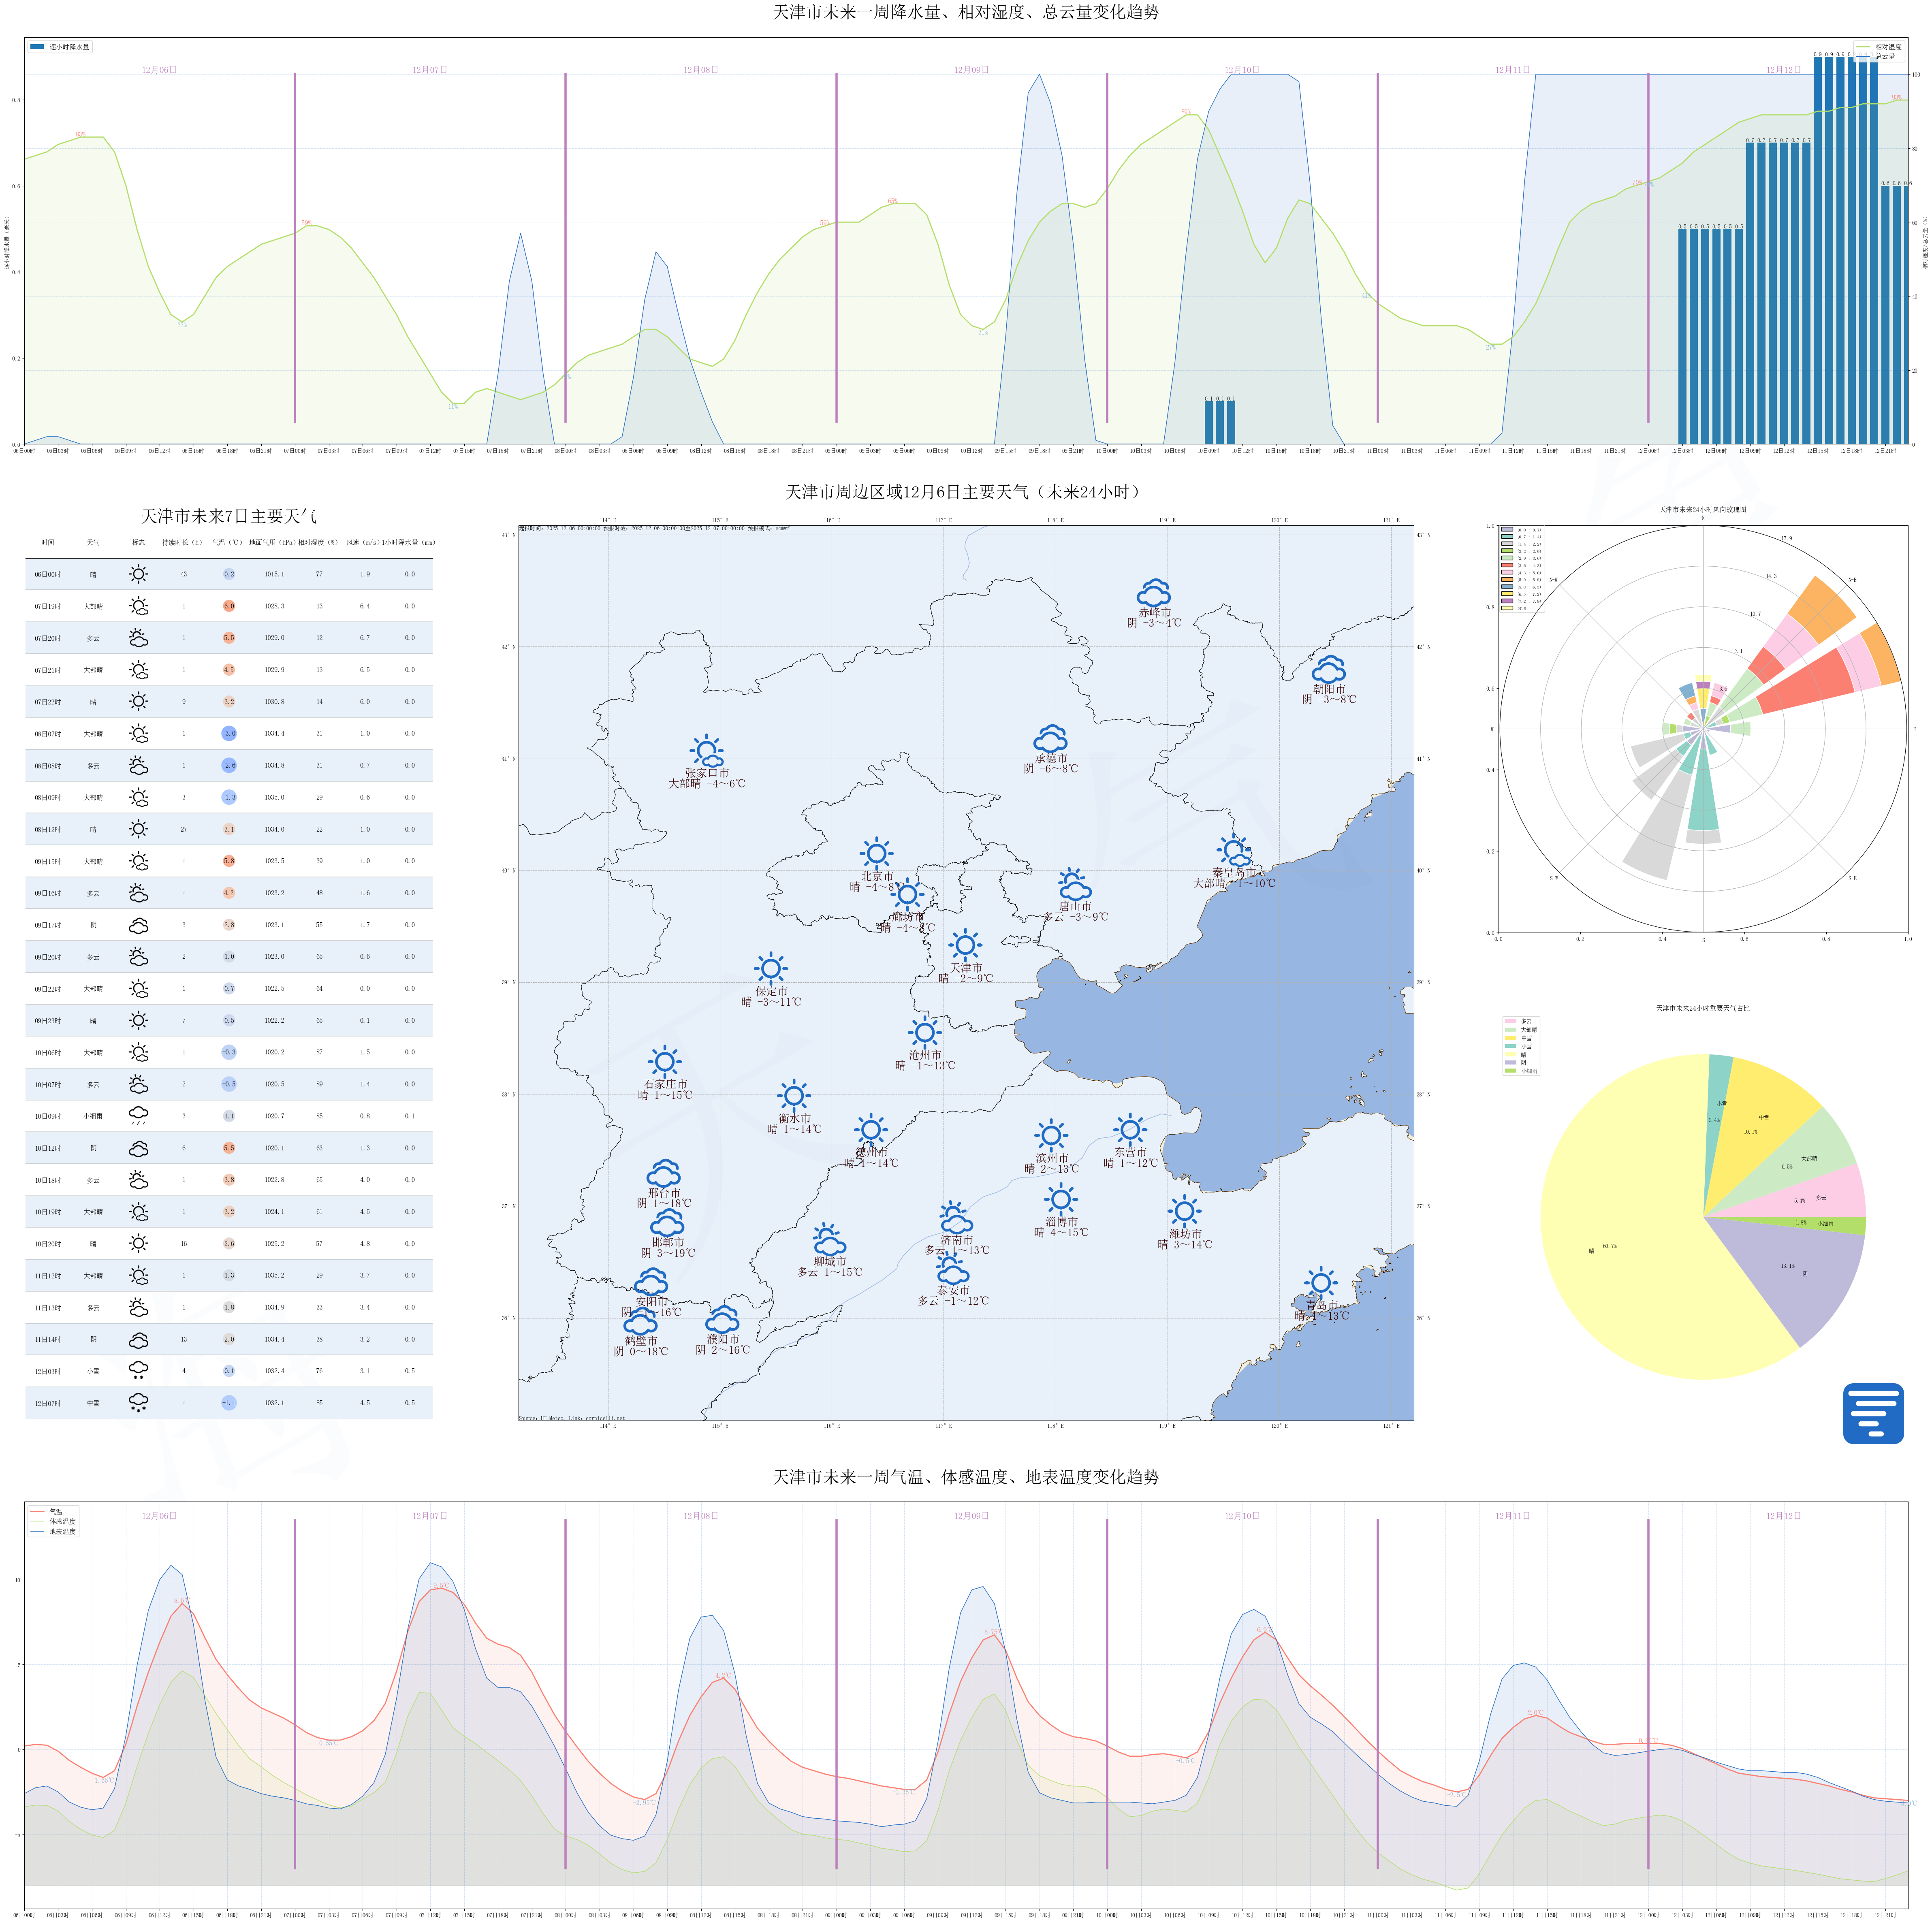Click the sun icon above 天津市

tap(965, 944)
